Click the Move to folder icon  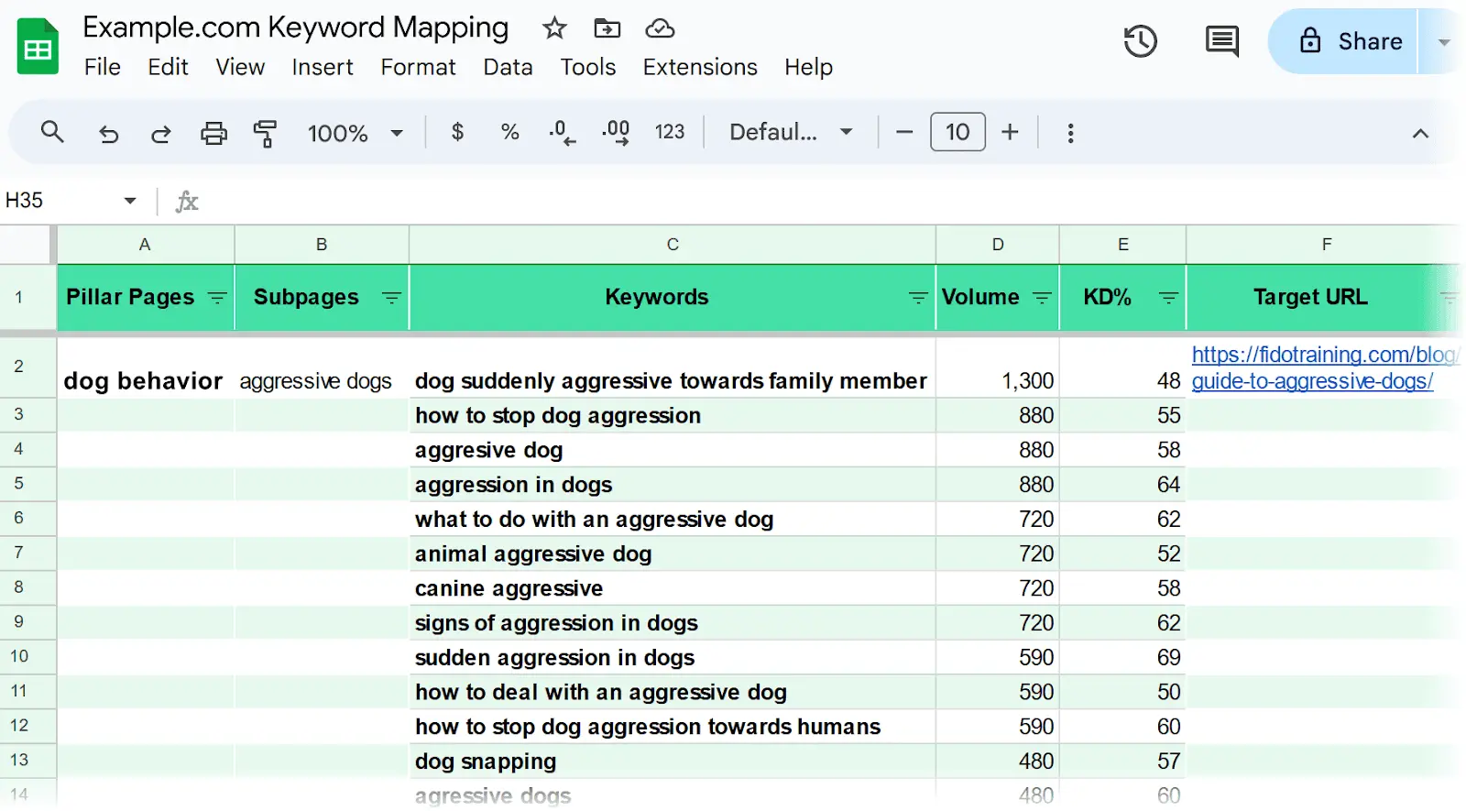(x=607, y=28)
